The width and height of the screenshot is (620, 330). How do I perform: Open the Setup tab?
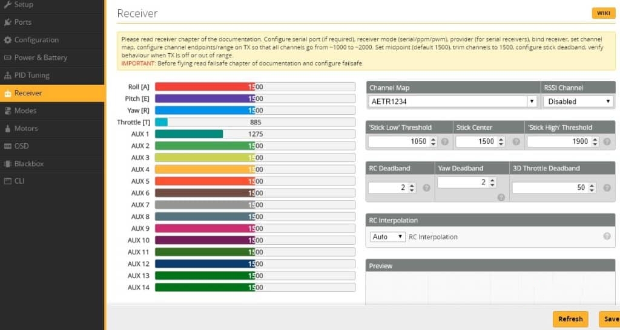coord(52,4)
